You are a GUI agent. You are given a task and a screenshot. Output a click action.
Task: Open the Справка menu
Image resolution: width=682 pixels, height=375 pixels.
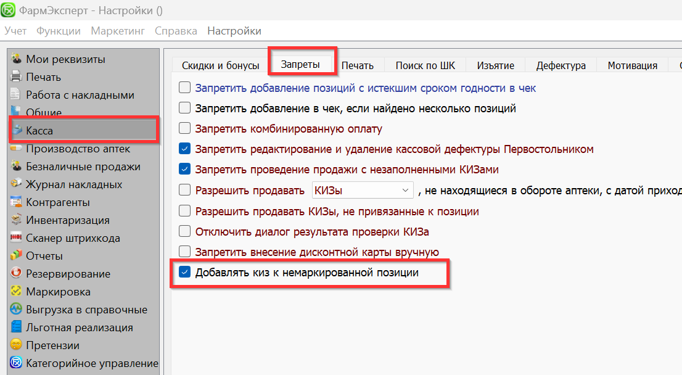click(176, 31)
